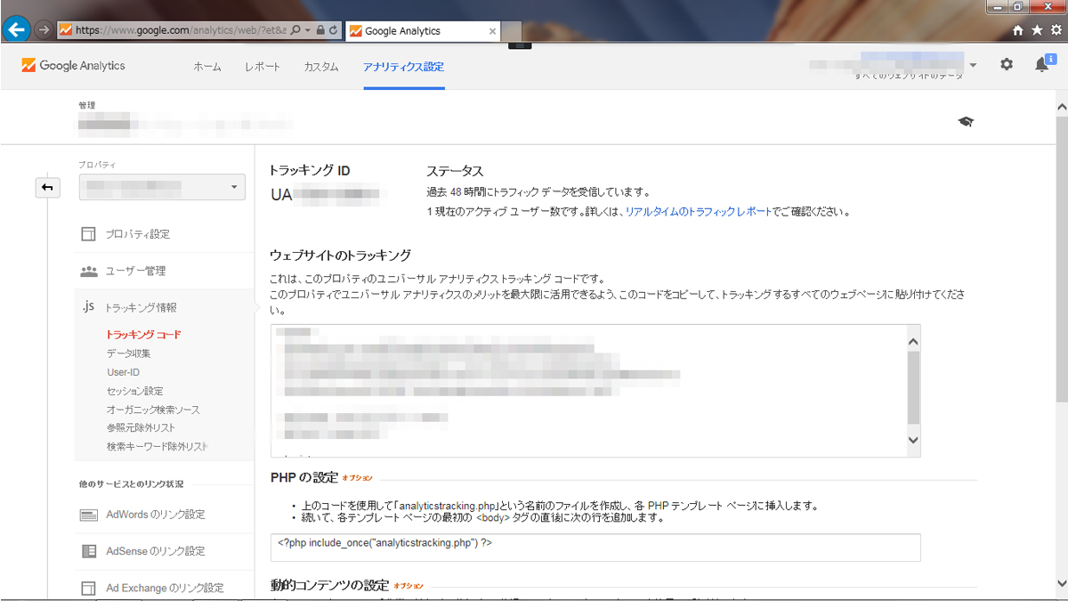Go to the ホーム tab
This screenshot has height=601, width=1068.
point(207,67)
